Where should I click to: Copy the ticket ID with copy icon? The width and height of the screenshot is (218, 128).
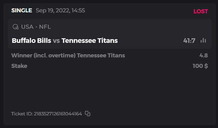pyautogui.click(x=88, y=114)
